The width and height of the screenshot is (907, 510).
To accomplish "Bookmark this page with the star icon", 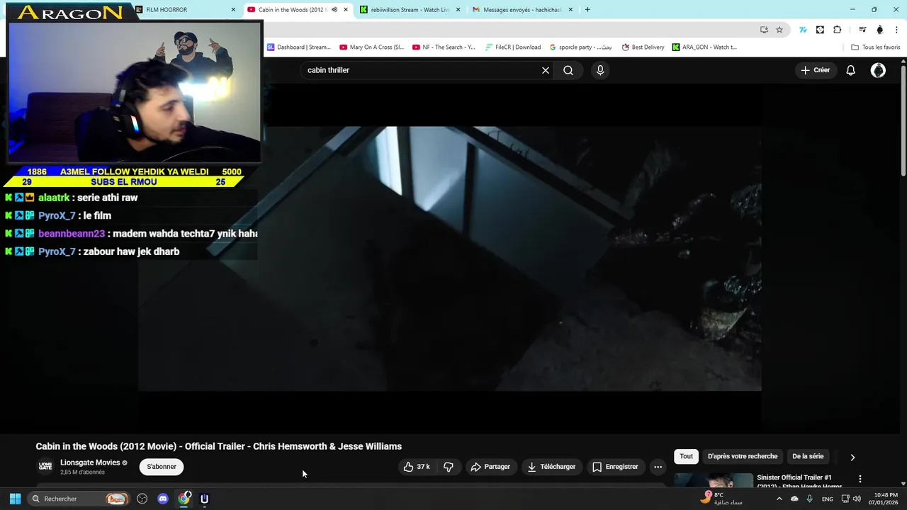I will coord(779,30).
